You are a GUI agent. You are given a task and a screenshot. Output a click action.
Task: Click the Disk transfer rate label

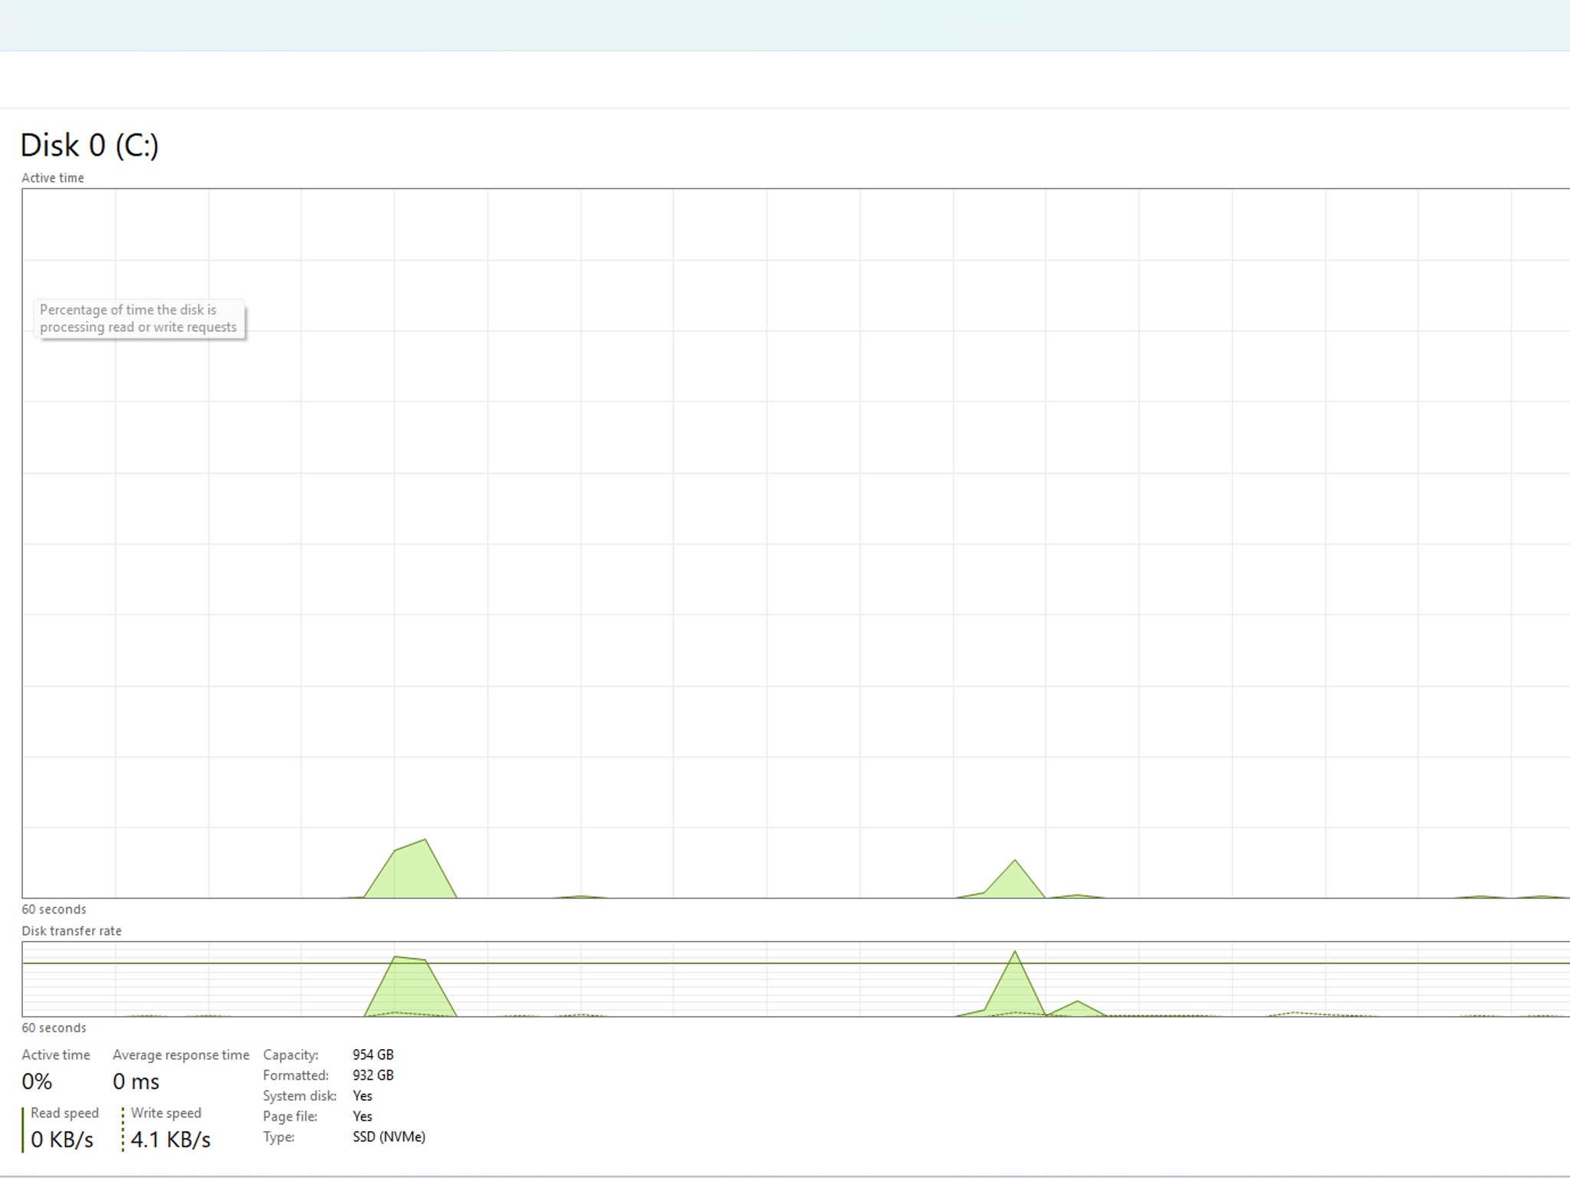point(71,931)
